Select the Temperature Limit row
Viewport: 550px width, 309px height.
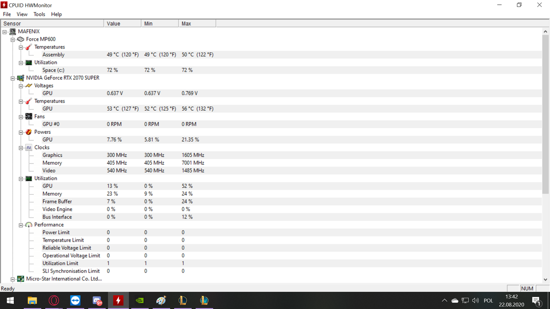point(271,240)
